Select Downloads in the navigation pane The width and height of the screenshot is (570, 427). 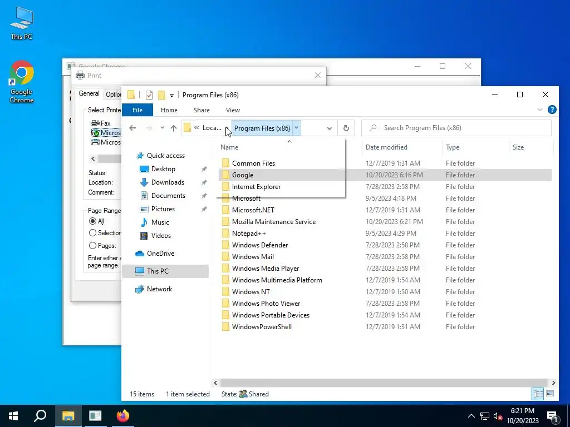tap(168, 182)
